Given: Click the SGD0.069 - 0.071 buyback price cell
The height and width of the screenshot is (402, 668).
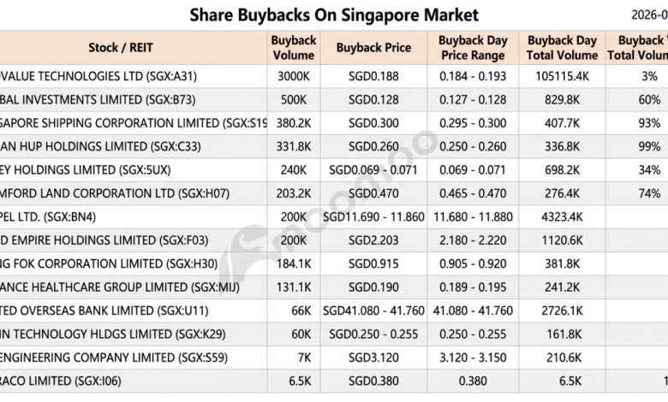Looking at the screenshot, I should coord(373,170).
